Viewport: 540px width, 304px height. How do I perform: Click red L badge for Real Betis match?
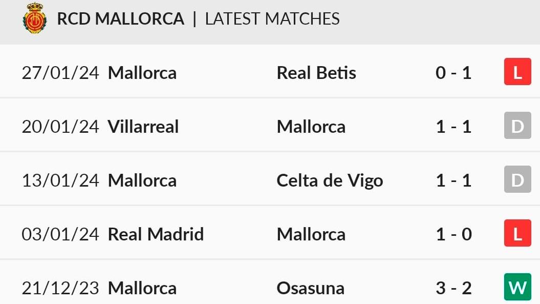[517, 72]
